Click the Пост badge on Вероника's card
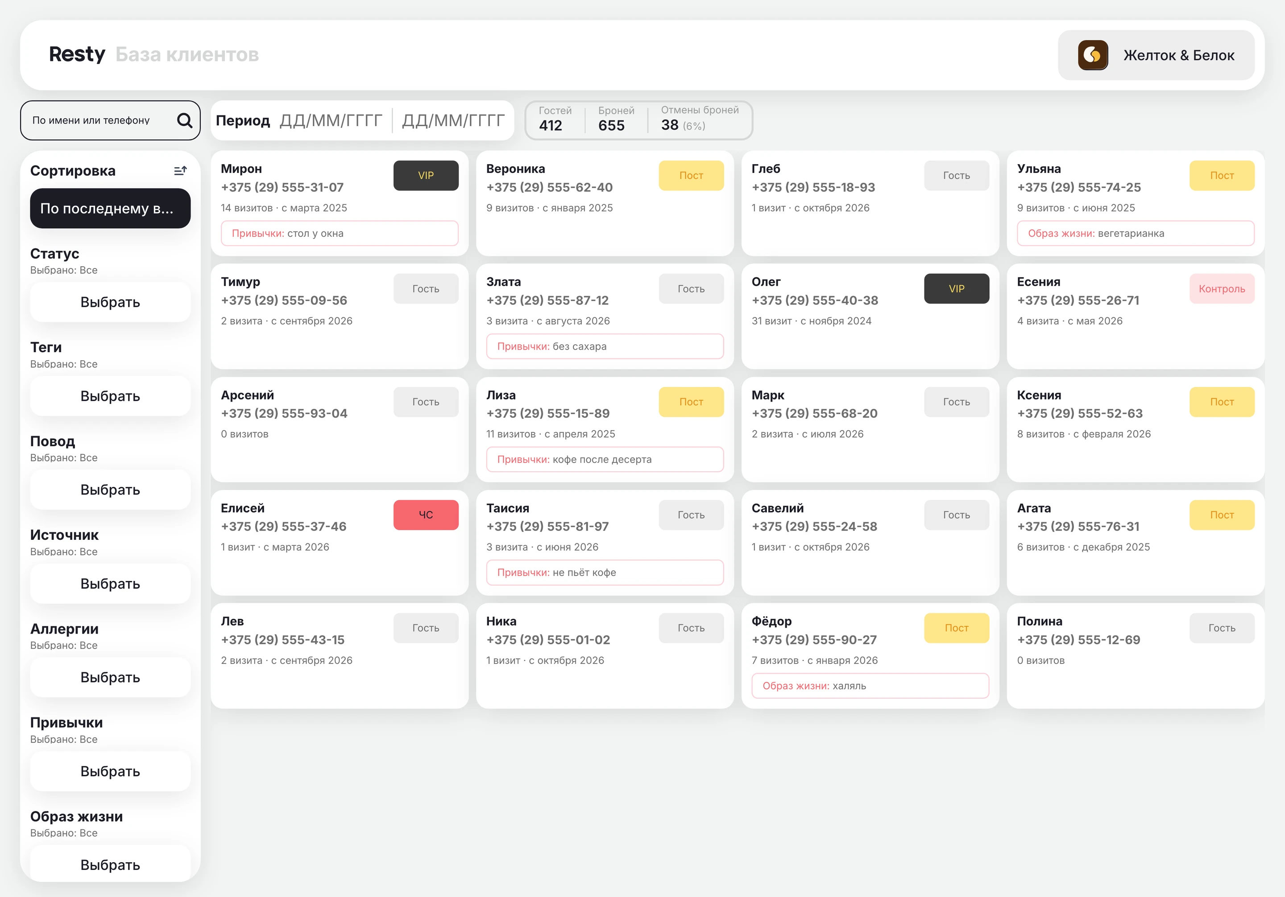Viewport: 1285px width, 897px height. tap(691, 176)
